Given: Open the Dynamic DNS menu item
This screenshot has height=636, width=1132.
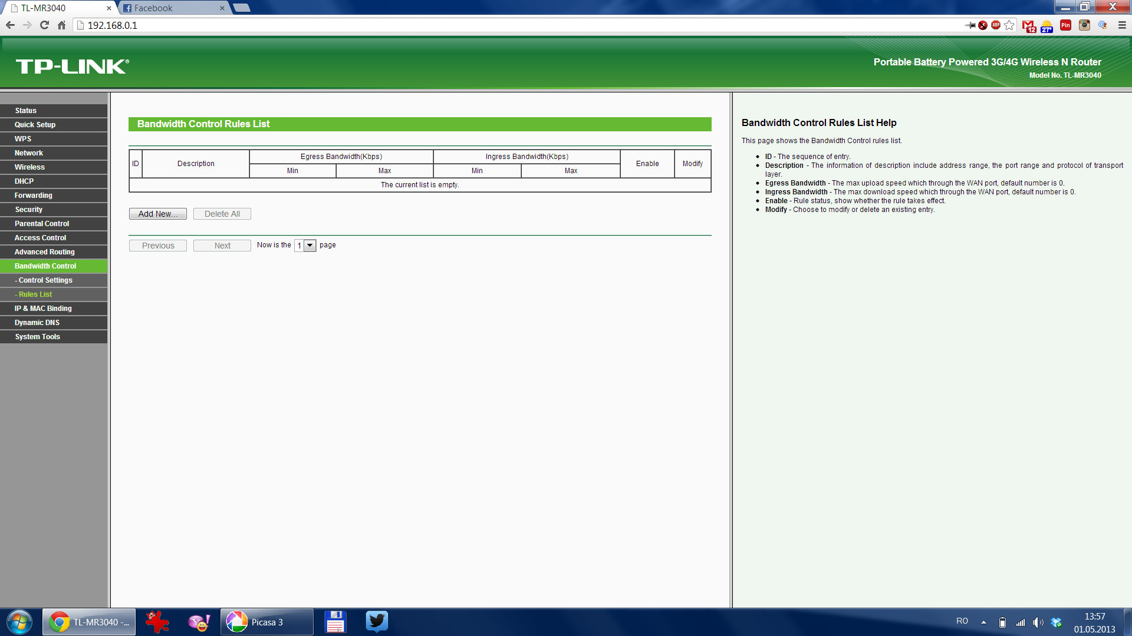Looking at the screenshot, I should (54, 323).
